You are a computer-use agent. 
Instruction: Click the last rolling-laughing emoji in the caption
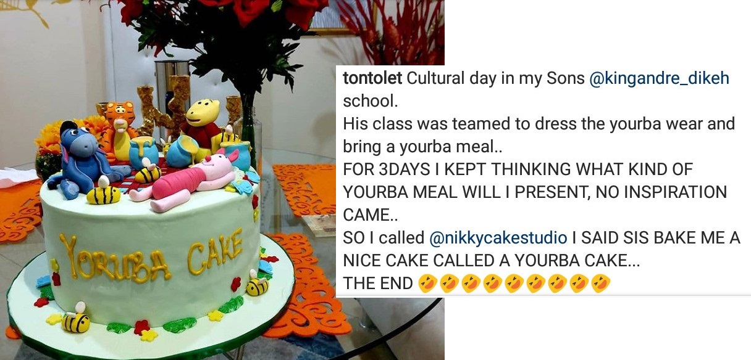point(601,283)
